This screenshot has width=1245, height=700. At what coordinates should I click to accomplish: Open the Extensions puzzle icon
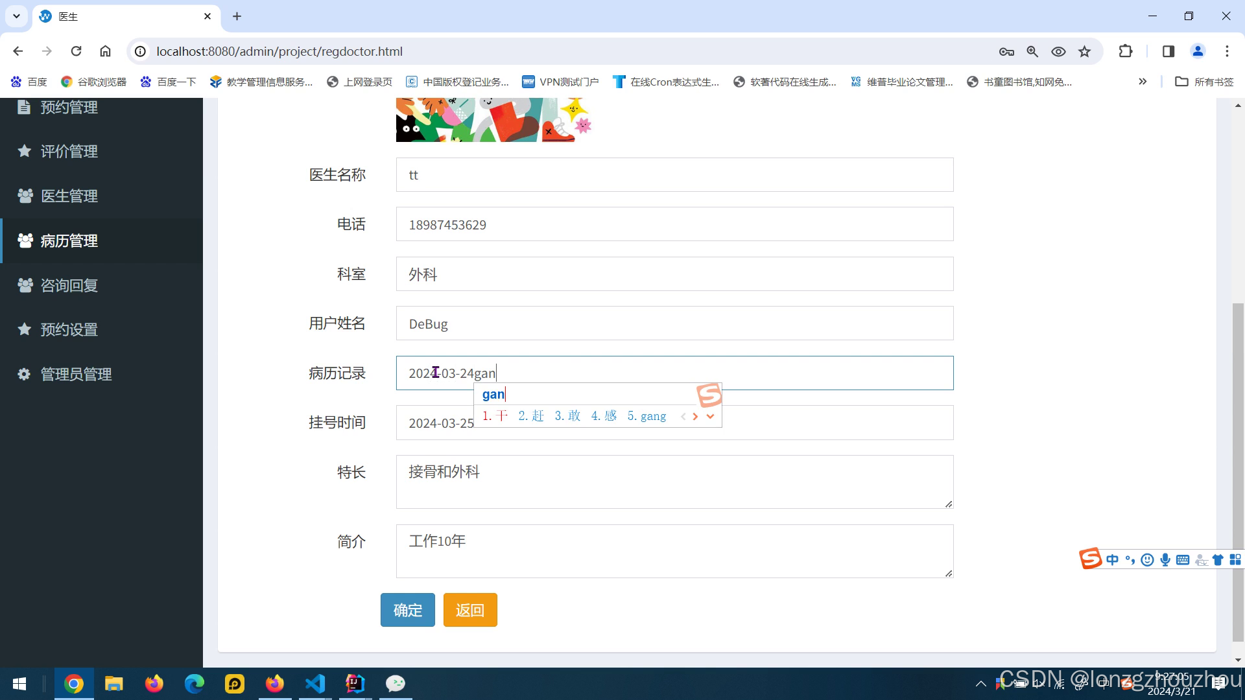tap(1126, 51)
